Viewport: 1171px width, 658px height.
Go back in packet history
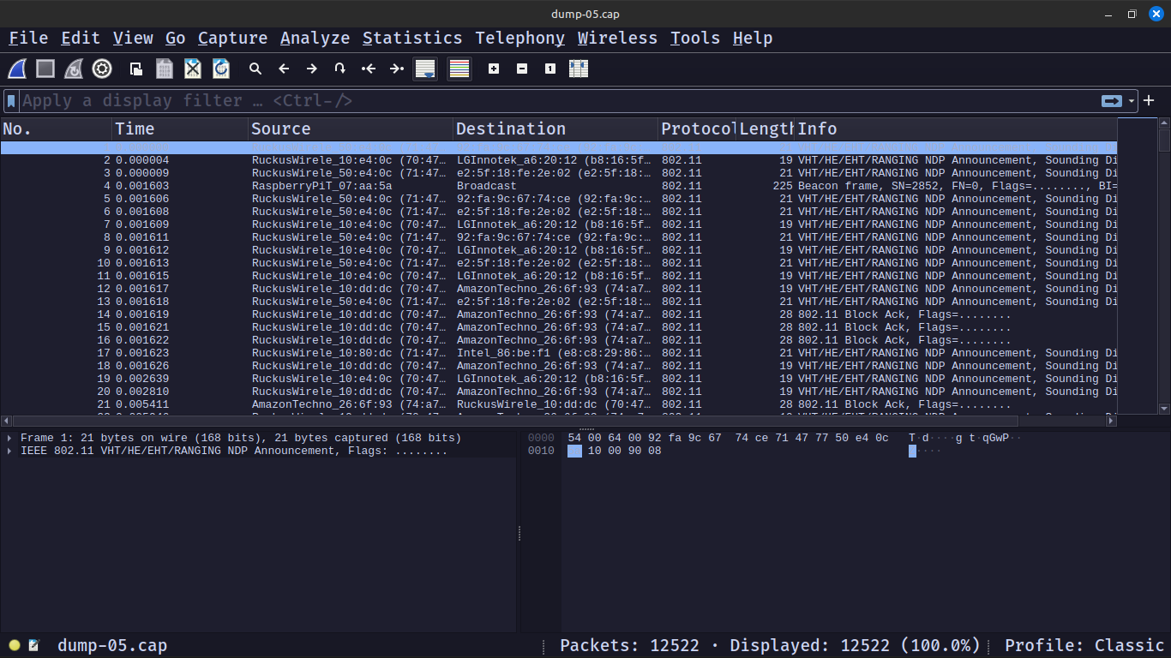click(284, 69)
